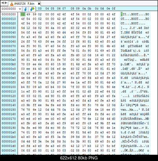Click column header 08

tap(72, 9)
